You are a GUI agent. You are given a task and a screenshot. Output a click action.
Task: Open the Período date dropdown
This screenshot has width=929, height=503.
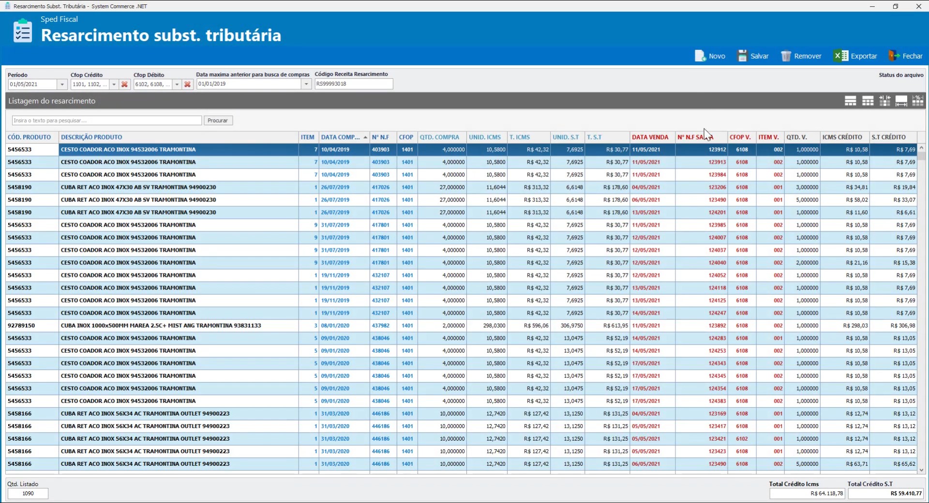click(x=62, y=85)
